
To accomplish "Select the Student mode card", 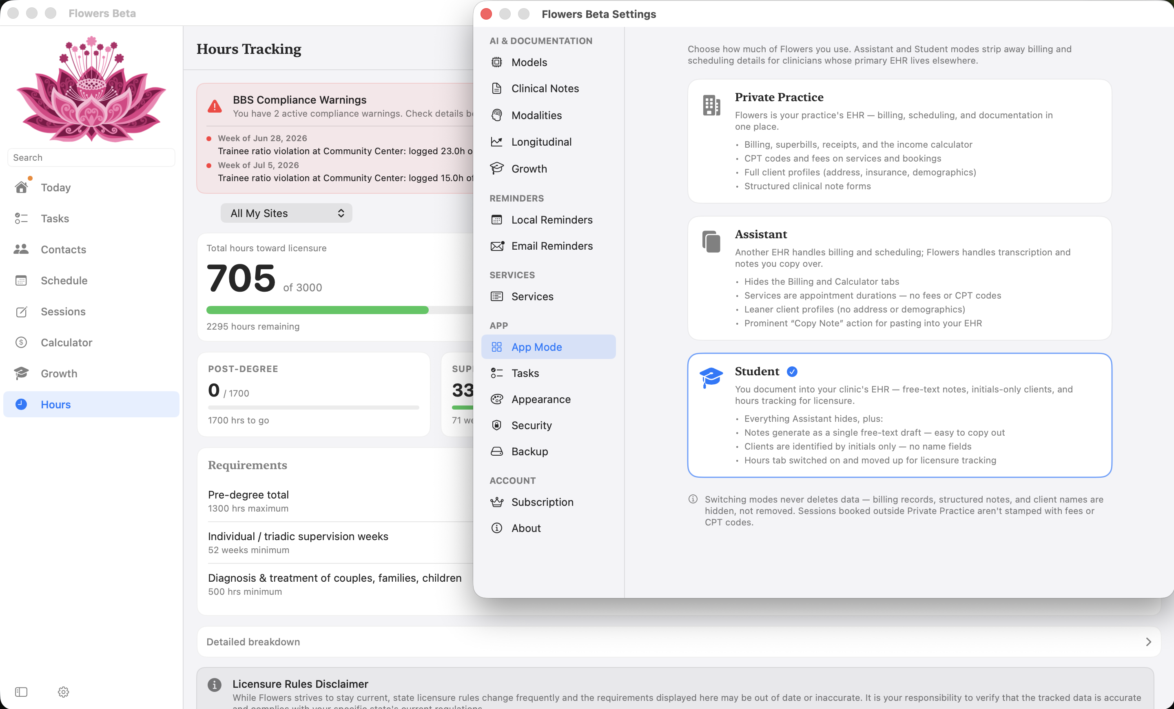I will (x=899, y=415).
